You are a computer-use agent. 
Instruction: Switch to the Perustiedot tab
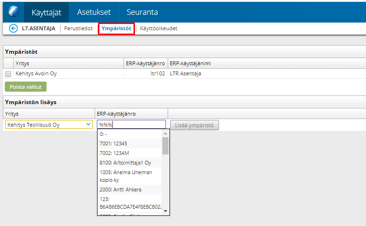click(x=78, y=28)
